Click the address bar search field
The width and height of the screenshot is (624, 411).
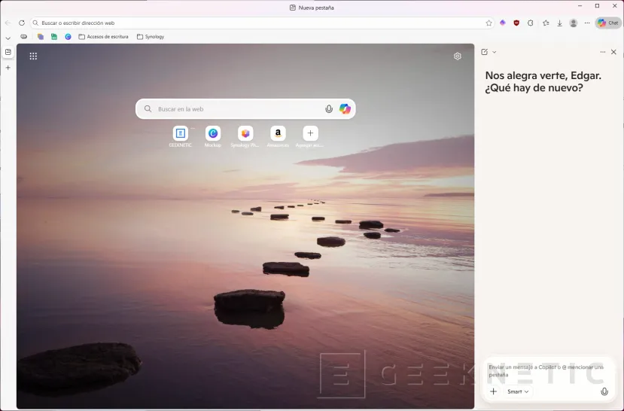tap(263, 23)
